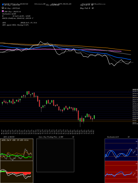
Task: Click the large red candle that drops to the lower orange line
Action: point(78,115)
